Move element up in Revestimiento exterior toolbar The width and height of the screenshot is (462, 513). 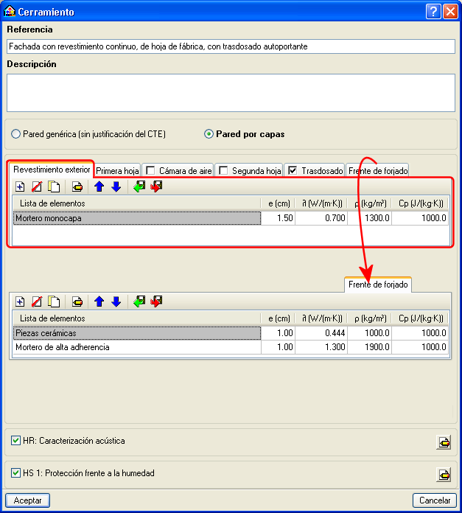pyautogui.click(x=99, y=186)
